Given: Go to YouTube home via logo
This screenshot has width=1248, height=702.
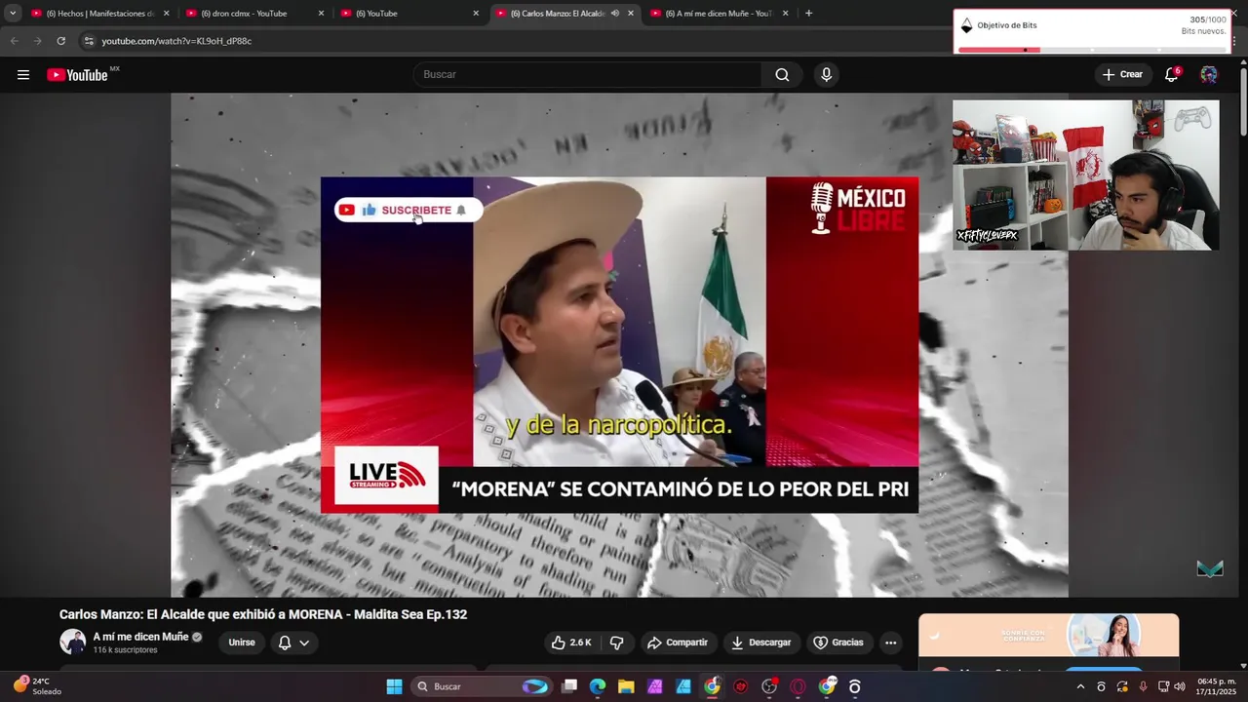Looking at the screenshot, I should (x=78, y=75).
